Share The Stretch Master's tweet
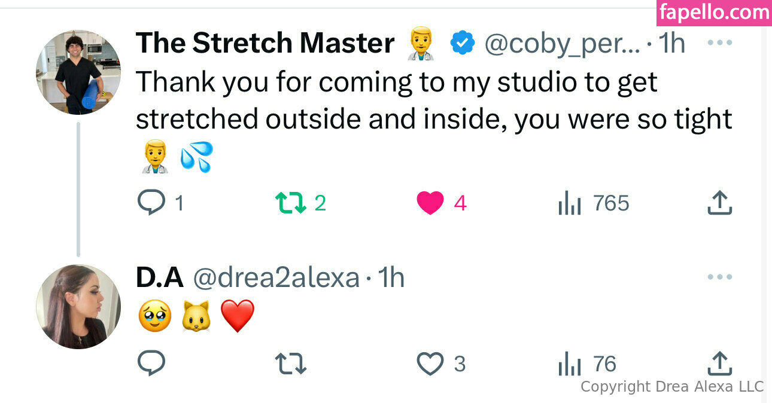The width and height of the screenshot is (772, 403). tap(719, 203)
